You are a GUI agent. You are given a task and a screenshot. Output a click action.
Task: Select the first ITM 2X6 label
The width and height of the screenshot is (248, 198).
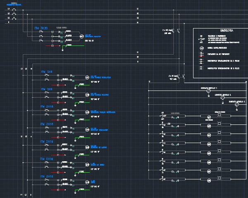pyautogui.click(x=46, y=72)
